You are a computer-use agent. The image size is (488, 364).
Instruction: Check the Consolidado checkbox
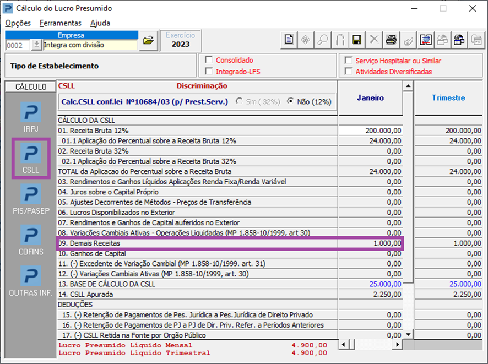click(x=209, y=59)
